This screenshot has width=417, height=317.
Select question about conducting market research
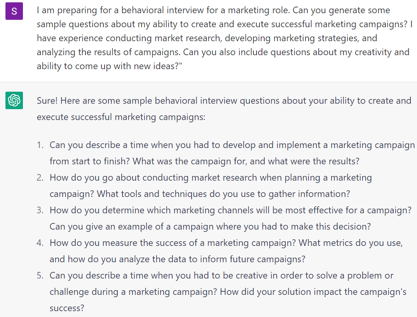pyautogui.click(x=211, y=178)
